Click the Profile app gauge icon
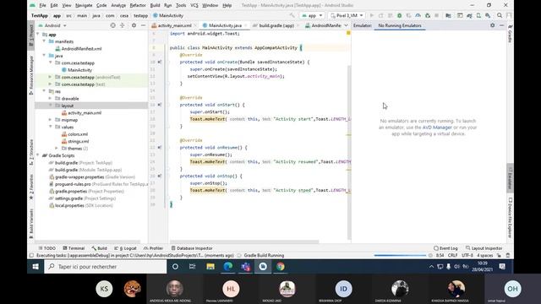The image size is (541, 304). (x=418, y=15)
